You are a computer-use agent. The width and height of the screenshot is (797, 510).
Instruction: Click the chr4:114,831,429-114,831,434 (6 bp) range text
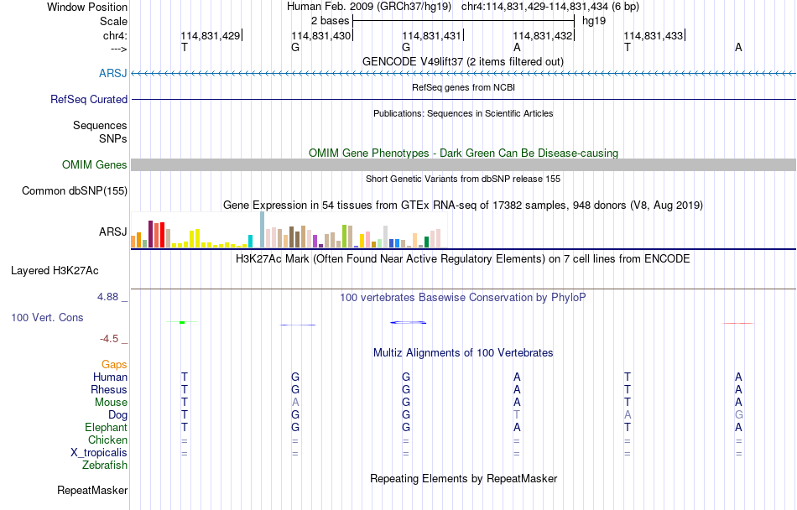point(550,7)
